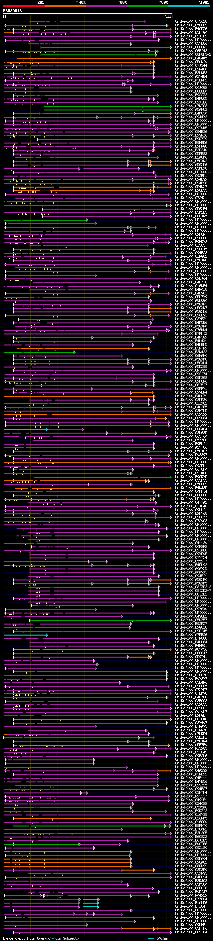Open hit UniRef100_Q9XIL9
This screenshot has width=213, height=941.
tap(191, 36)
